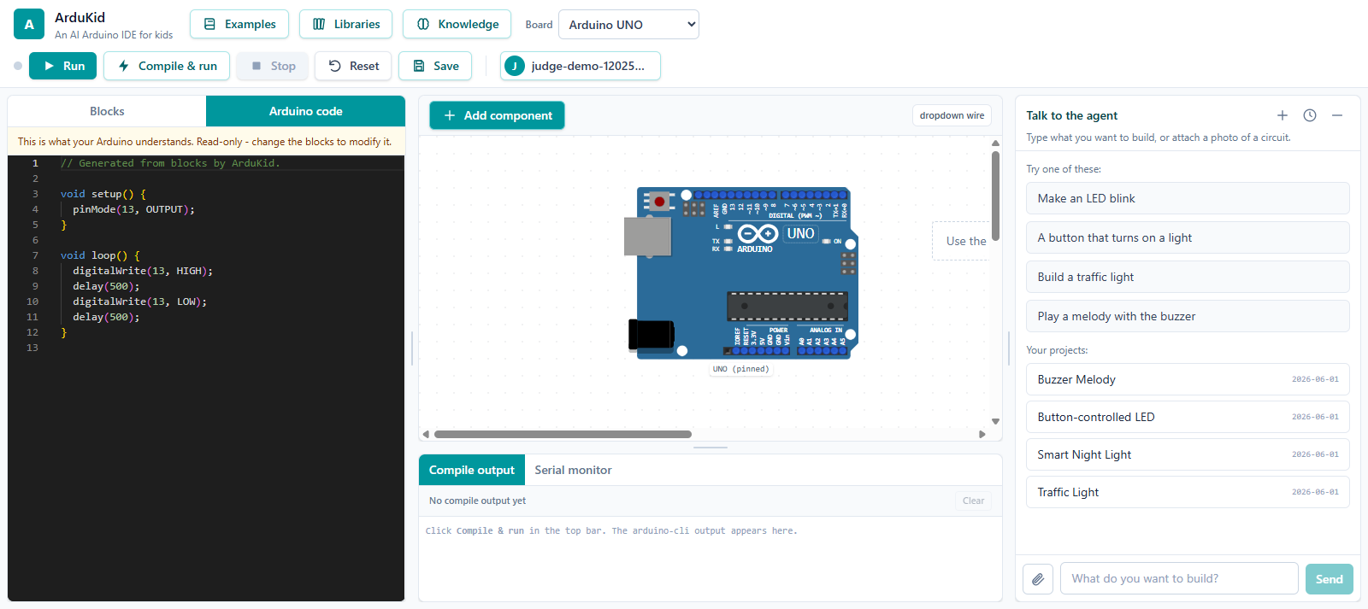Viewport: 1368px width, 609px height.
Task: Choose the 'Make an LED blink' suggestion
Action: (x=1188, y=198)
